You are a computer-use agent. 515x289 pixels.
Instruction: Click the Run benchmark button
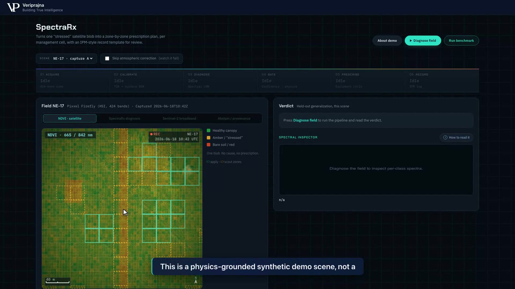(x=461, y=41)
